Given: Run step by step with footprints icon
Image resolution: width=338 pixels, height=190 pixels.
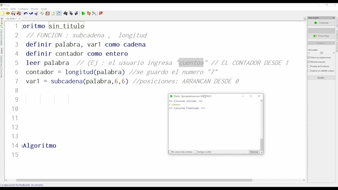Looking at the screenshot, I should [x=89, y=13].
